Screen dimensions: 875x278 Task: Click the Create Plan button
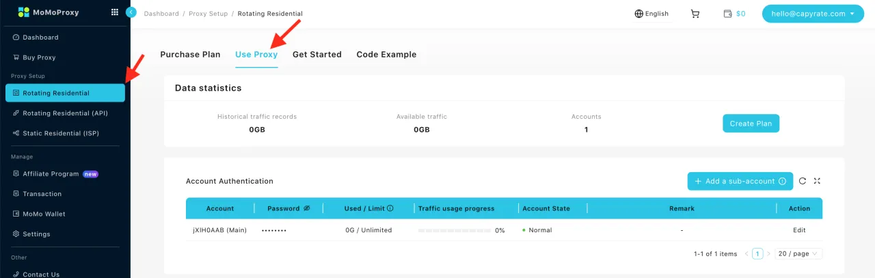pyautogui.click(x=751, y=124)
